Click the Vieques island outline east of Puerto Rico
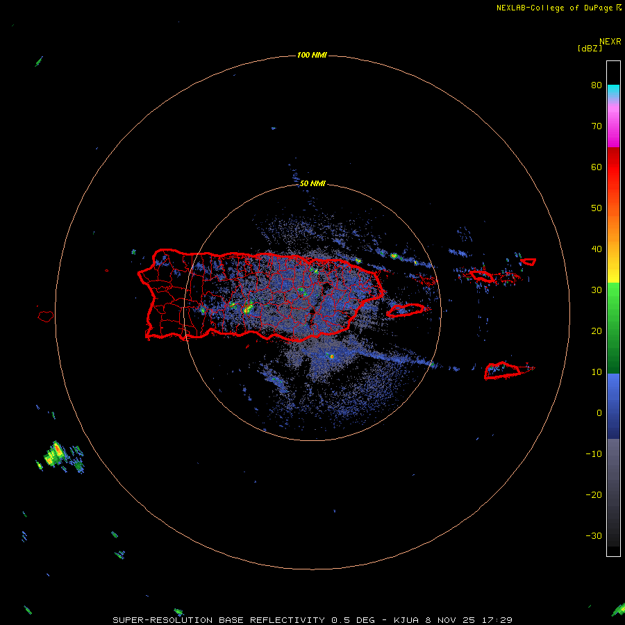Image resolution: width=625 pixels, height=625 pixels. [406, 310]
